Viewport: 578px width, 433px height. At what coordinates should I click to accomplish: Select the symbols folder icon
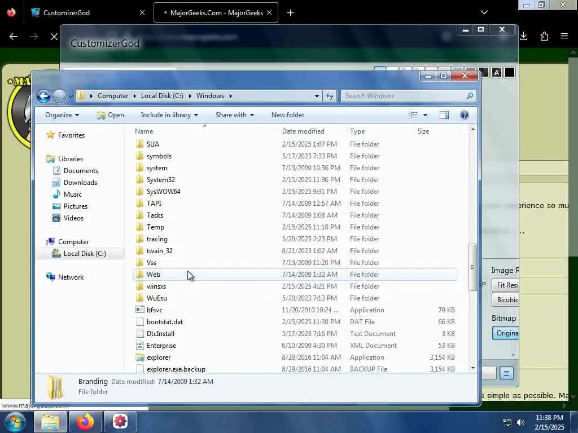(140, 156)
